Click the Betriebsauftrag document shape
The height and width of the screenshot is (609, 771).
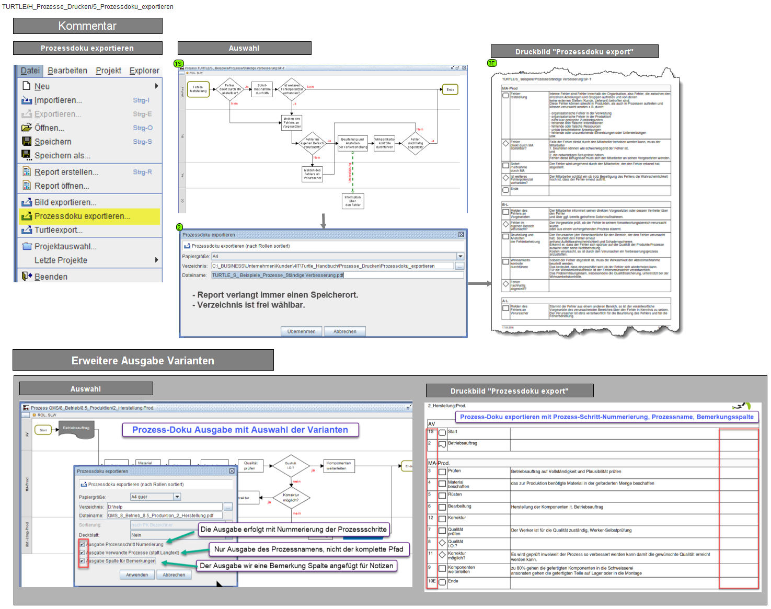(76, 429)
